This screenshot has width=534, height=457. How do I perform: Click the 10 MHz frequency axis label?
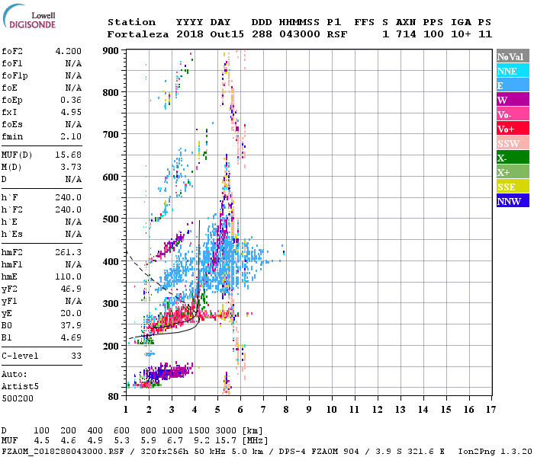pyautogui.click(x=331, y=410)
